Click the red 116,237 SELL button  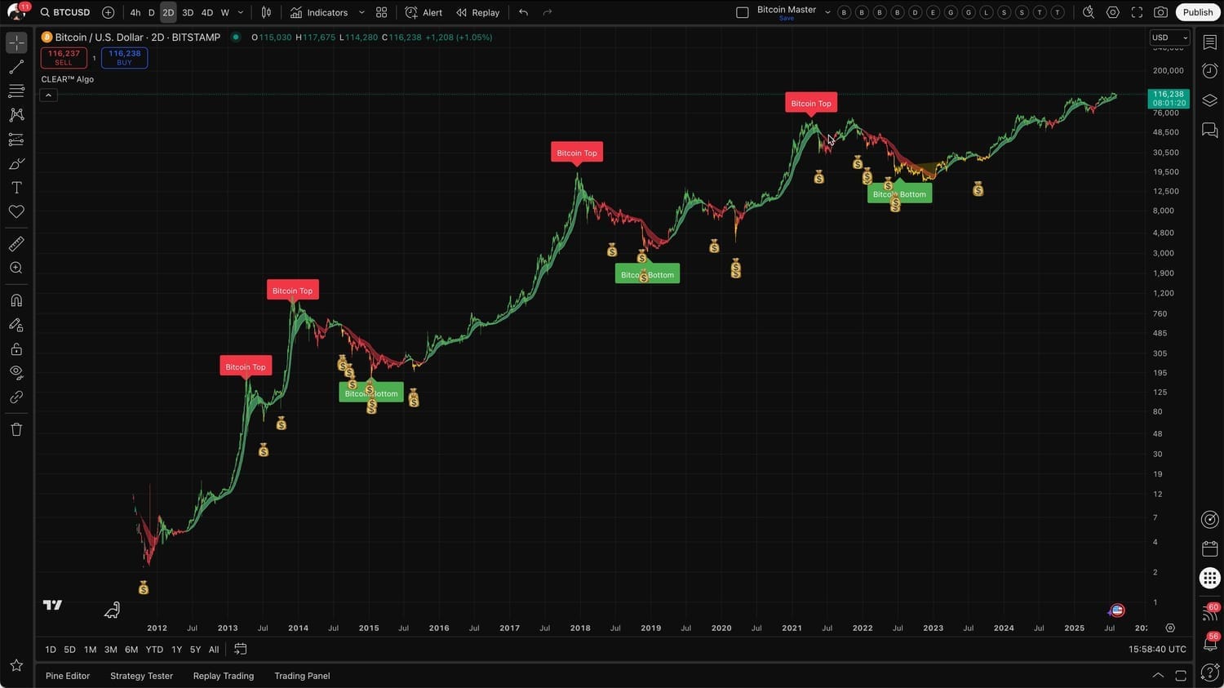[64, 57]
